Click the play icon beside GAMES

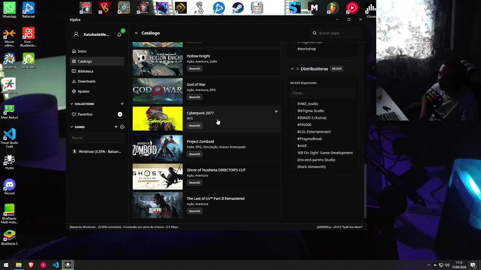(122, 127)
